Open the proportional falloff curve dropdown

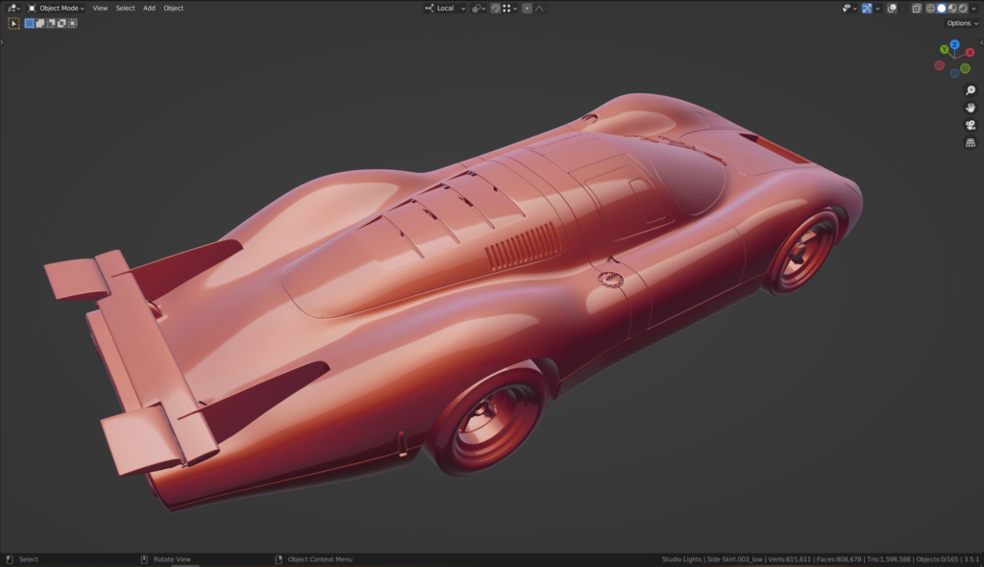coord(542,8)
